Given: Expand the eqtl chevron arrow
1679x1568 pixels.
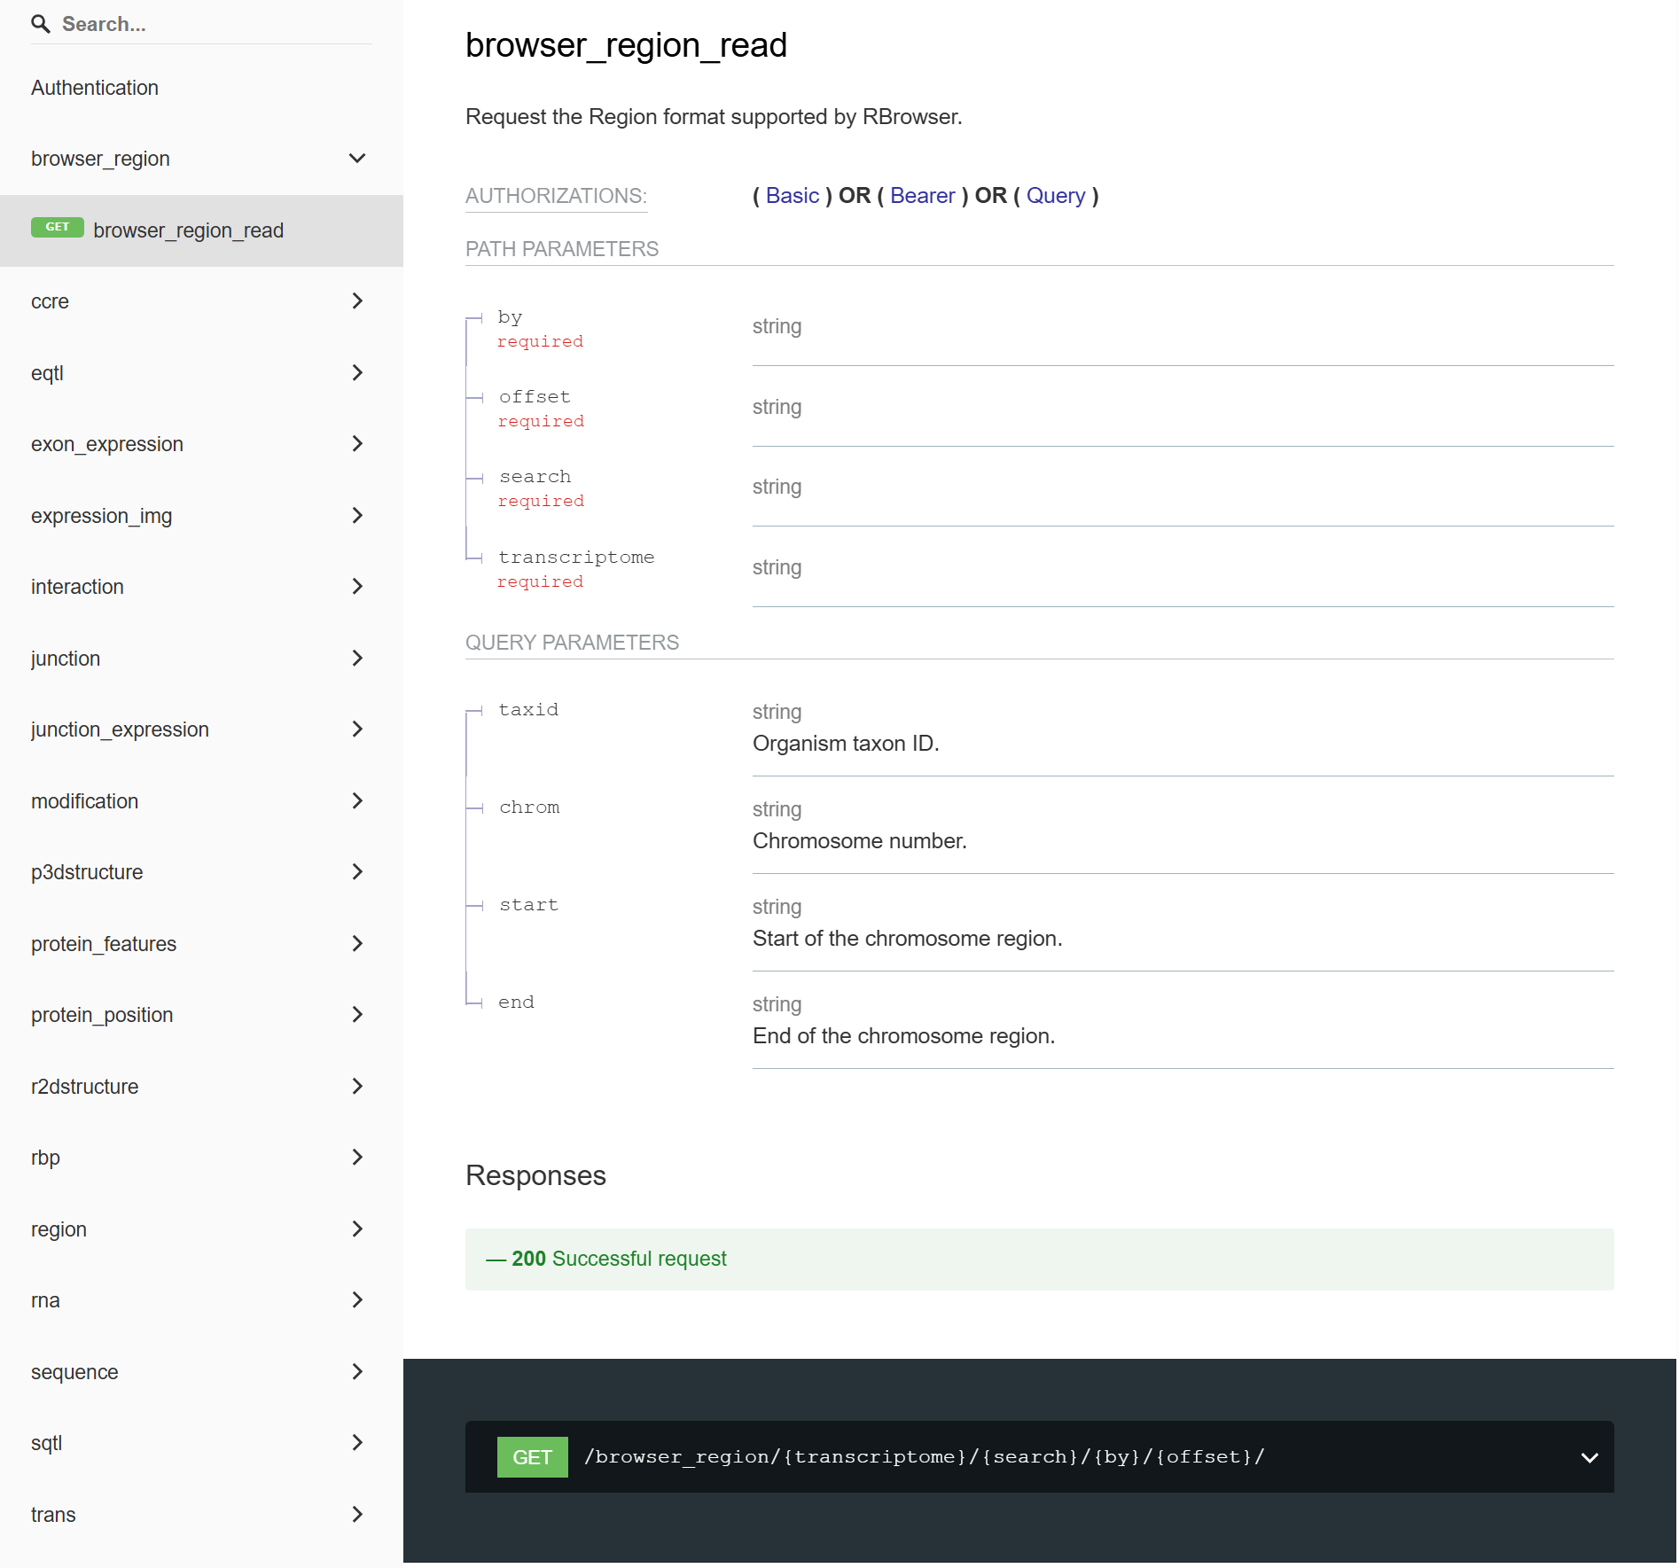Looking at the screenshot, I should 357,373.
